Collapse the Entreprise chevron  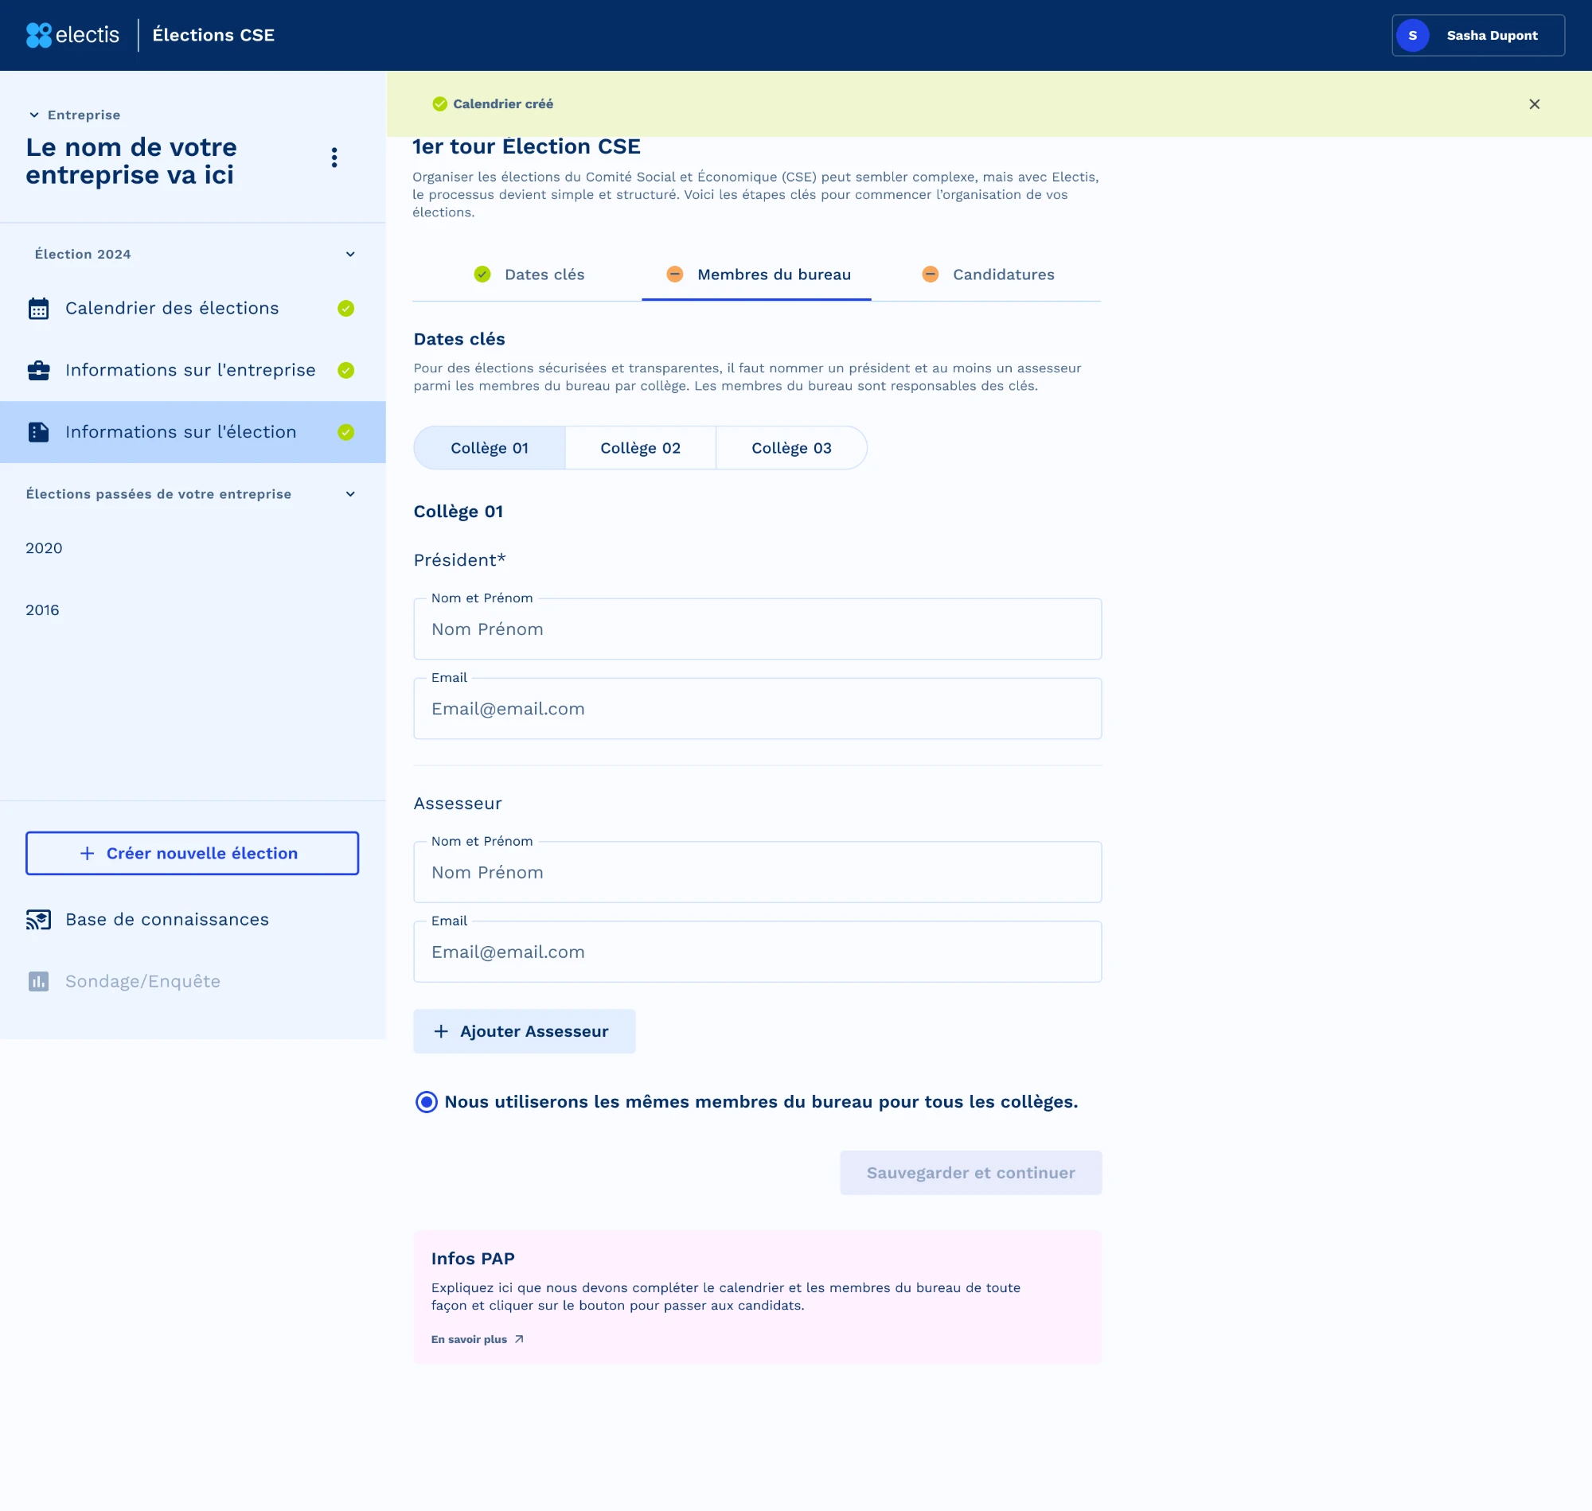pyautogui.click(x=34, y=115)
